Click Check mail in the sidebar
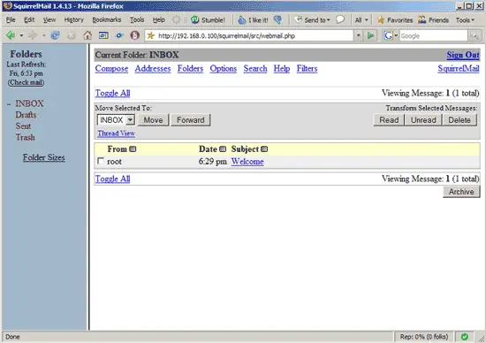This screenshot has height=343, width=486. point(26,82)
